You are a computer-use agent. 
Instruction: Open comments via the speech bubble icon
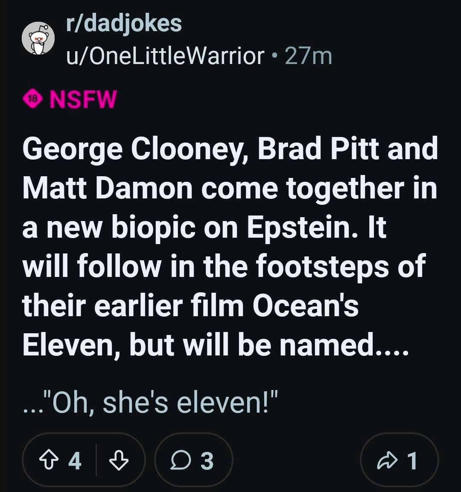[180, 460]
